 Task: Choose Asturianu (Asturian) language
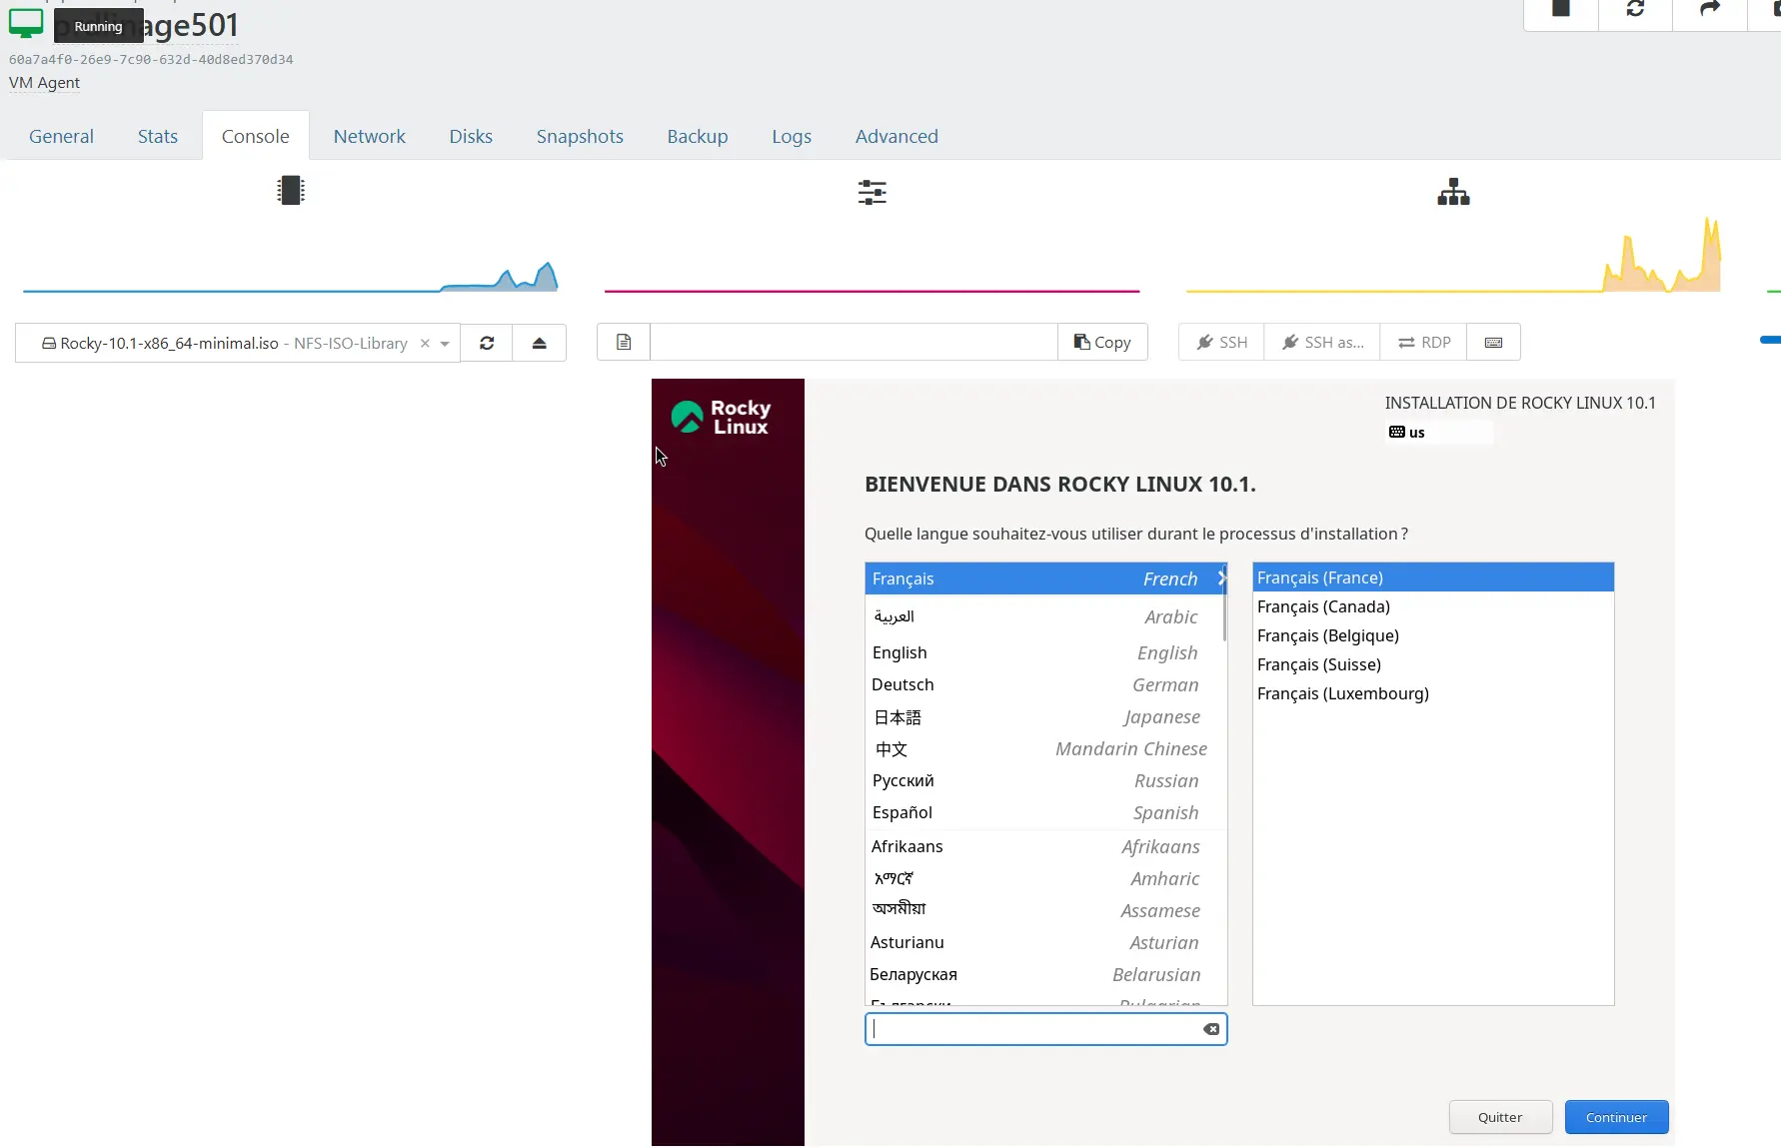point(1044,942)
